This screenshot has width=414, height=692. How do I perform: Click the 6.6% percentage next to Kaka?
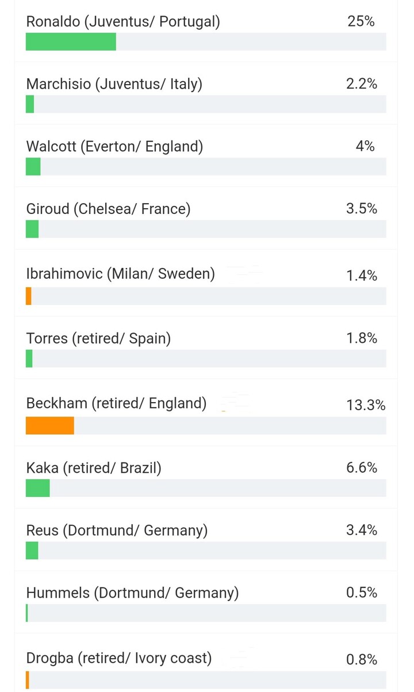362,468
